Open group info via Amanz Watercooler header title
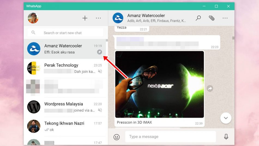 [146, 16]
